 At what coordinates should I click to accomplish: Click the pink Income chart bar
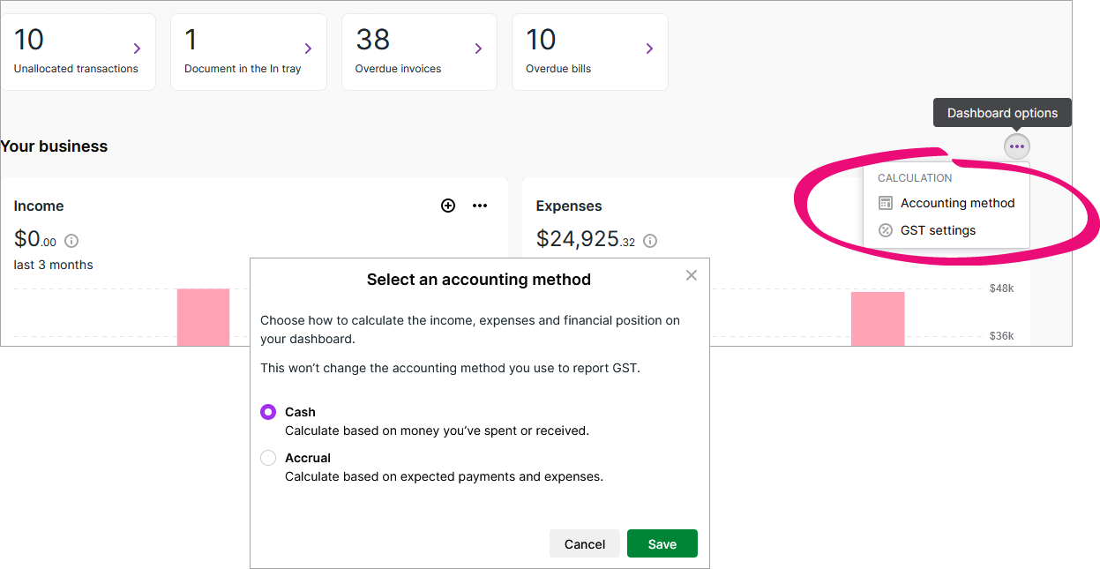[x=203, y=317]
